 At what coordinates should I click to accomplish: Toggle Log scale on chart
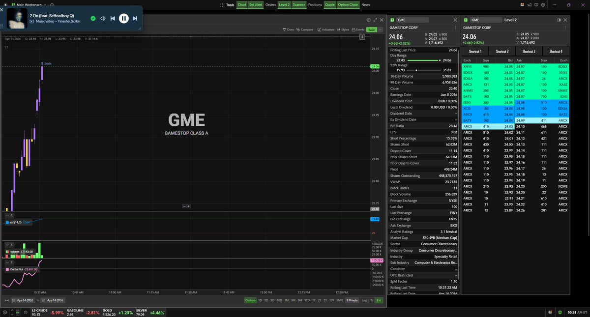click(364, 300)
